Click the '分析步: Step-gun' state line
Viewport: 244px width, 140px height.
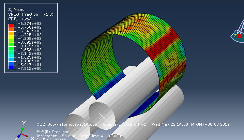click(53, 132)
